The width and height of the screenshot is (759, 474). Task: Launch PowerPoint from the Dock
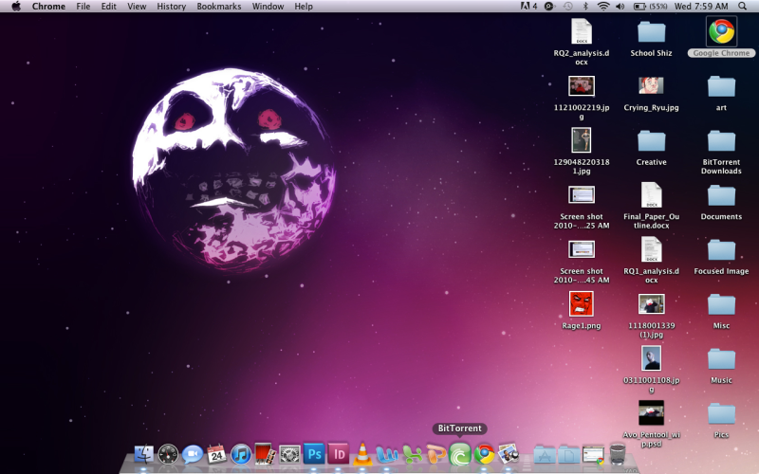pyautogui.click(x=435, y=455)
